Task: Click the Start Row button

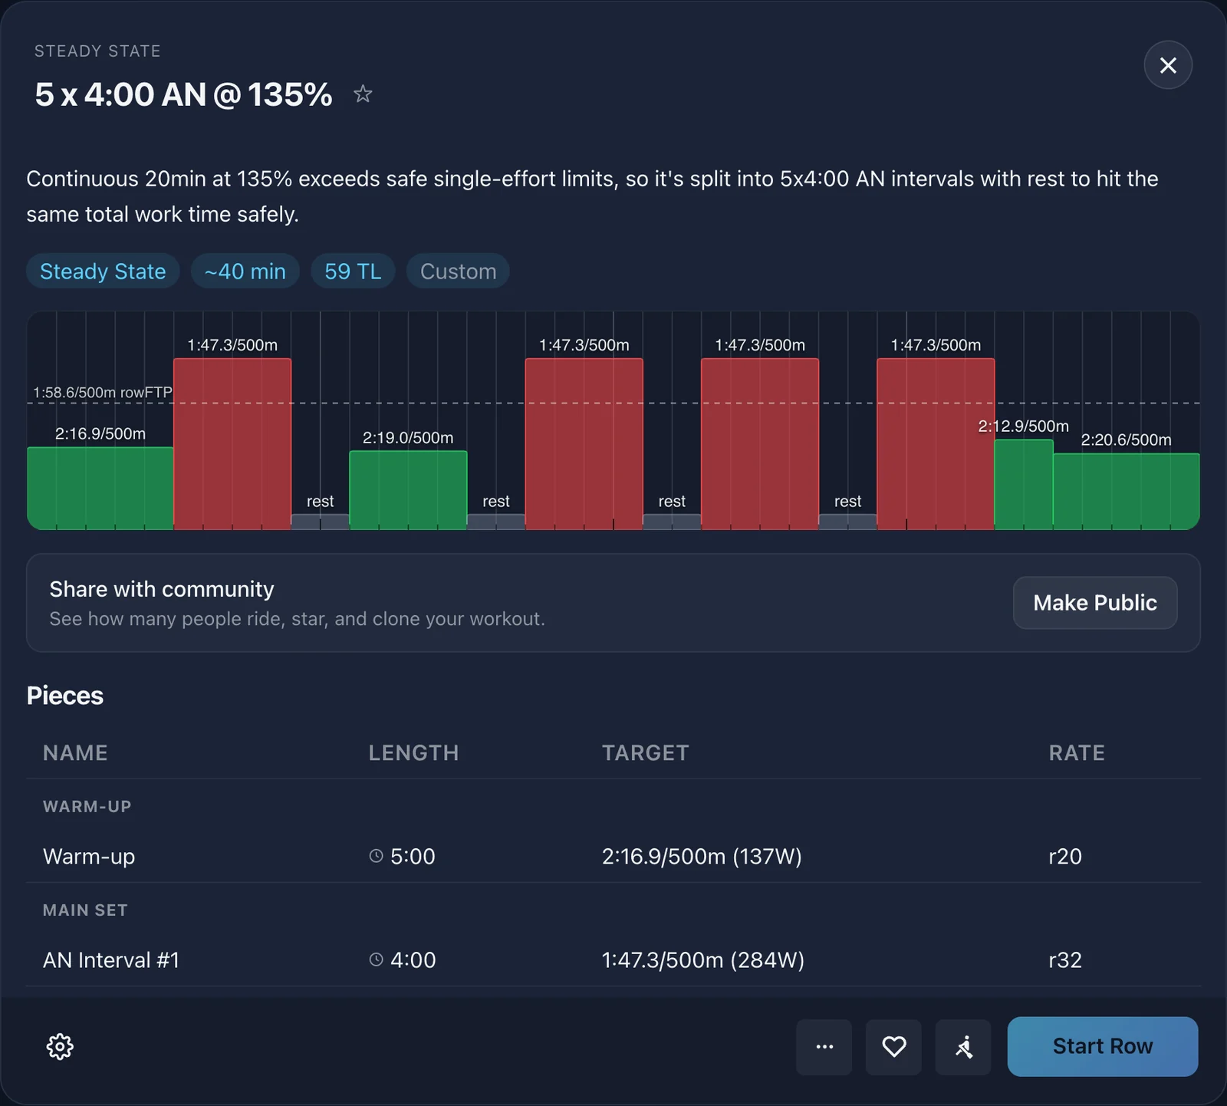Action: coord(1103,1046)
